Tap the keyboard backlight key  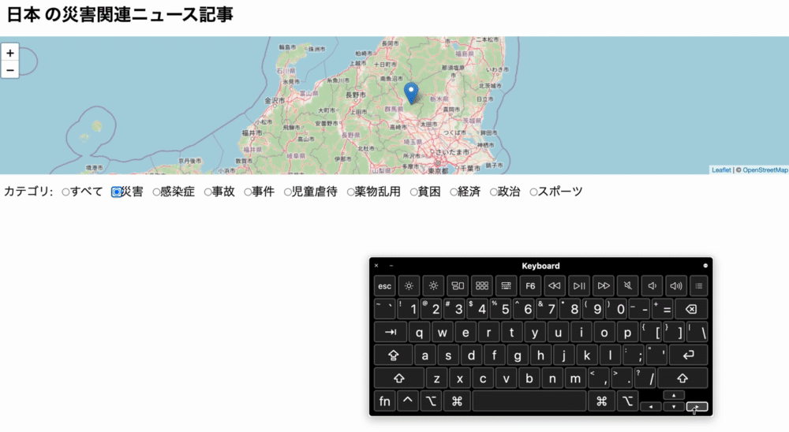click(x=507, y=285)
